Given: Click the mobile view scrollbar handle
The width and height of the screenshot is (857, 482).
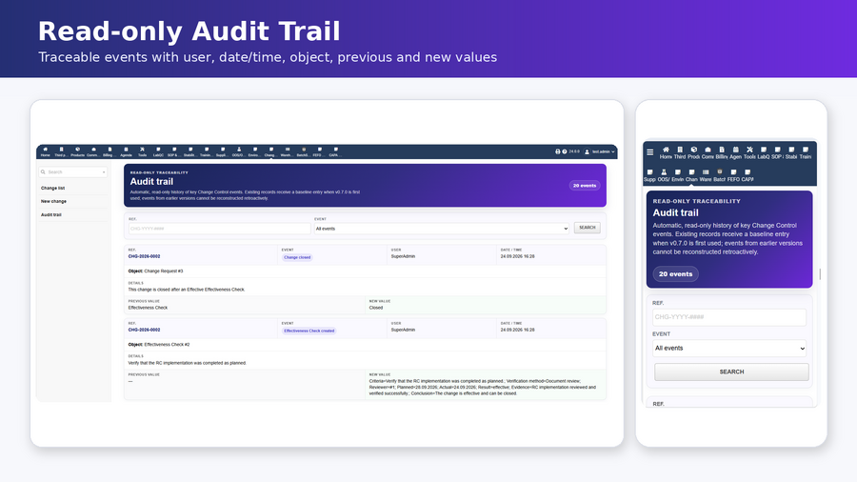Looking at the screenshot, I should (820, 273).
